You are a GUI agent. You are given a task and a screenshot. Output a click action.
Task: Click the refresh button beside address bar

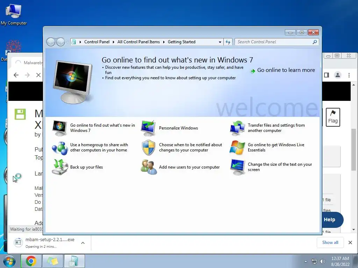228,42
